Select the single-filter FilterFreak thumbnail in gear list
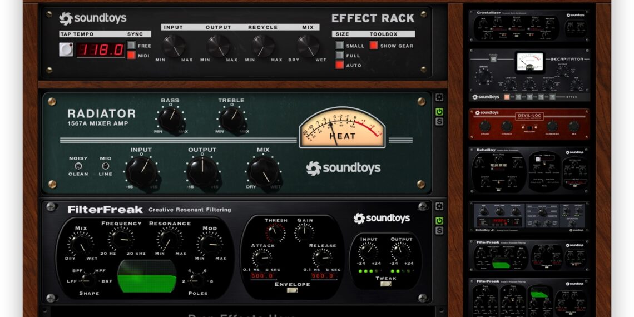This screenshot has width=634, height=317. coord(529,255)
